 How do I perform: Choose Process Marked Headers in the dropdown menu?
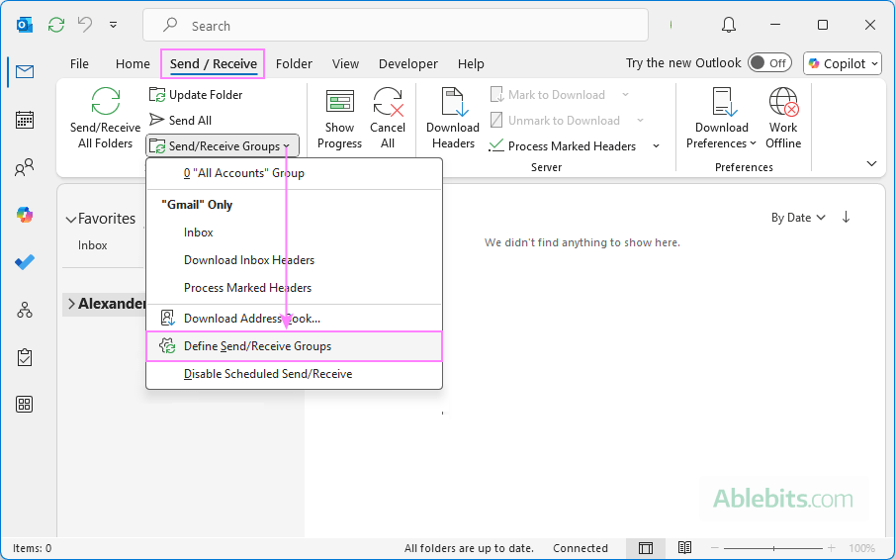[294, 288]
